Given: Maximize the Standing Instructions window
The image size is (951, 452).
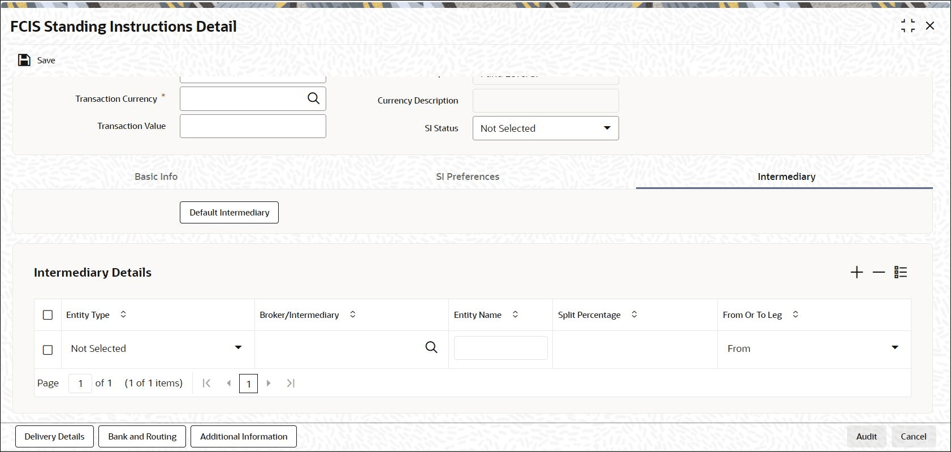Looking at the screenshot, I should tap(908, 26).
